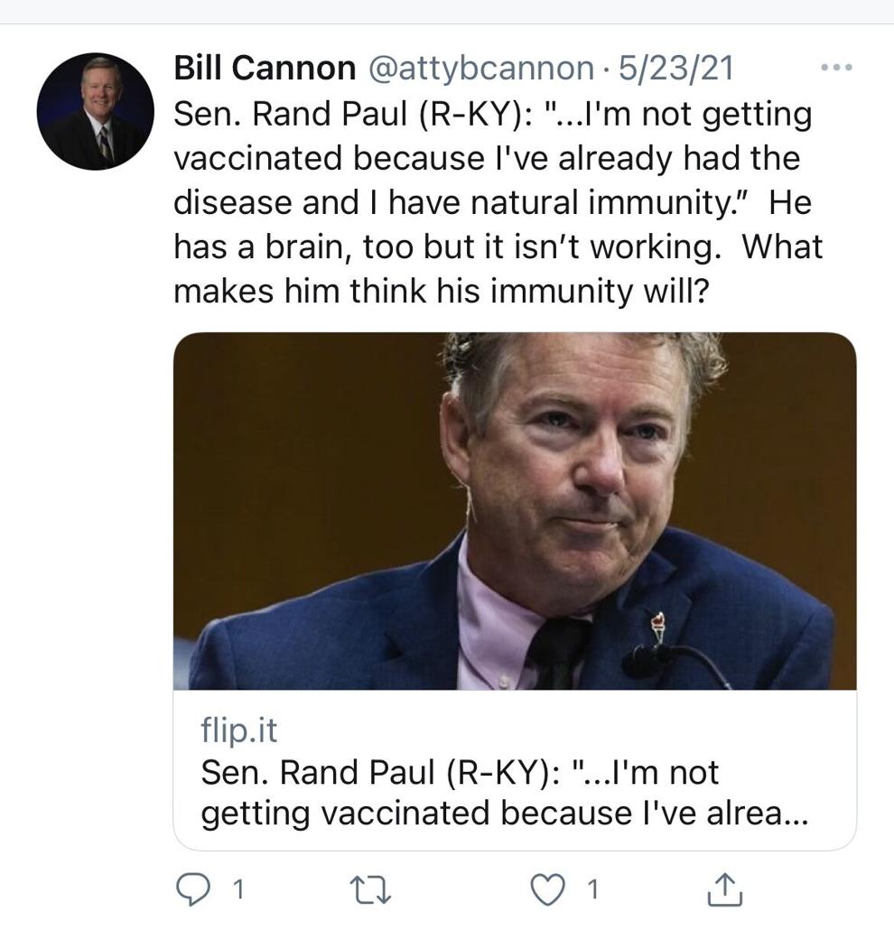
Task: Click the reply speech bubble icon
Action: click(x=193, y=889)
